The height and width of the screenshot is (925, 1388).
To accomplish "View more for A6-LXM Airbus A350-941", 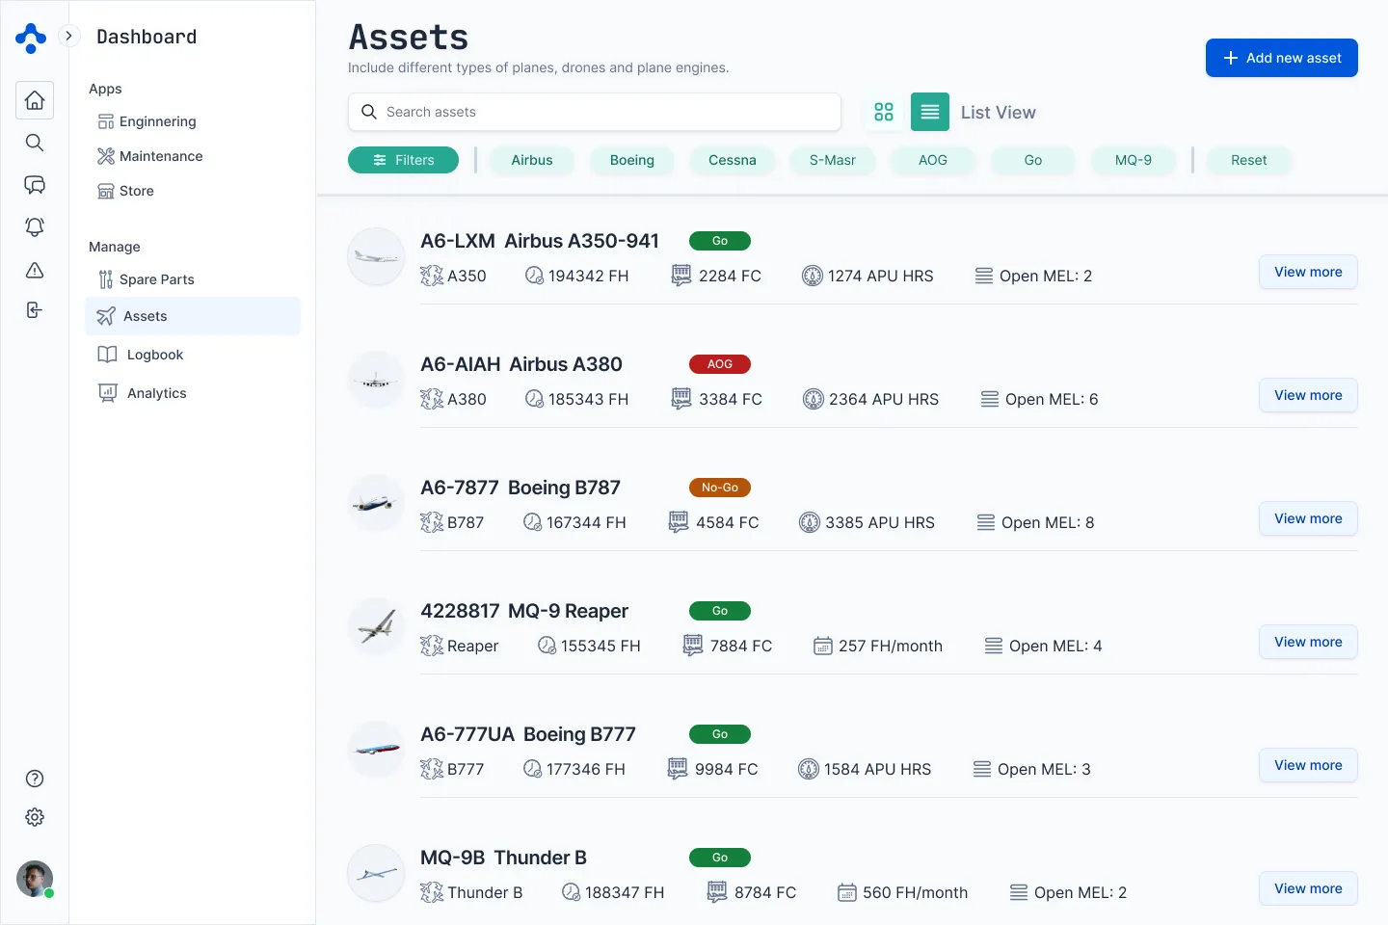I will pos(1308,272).
